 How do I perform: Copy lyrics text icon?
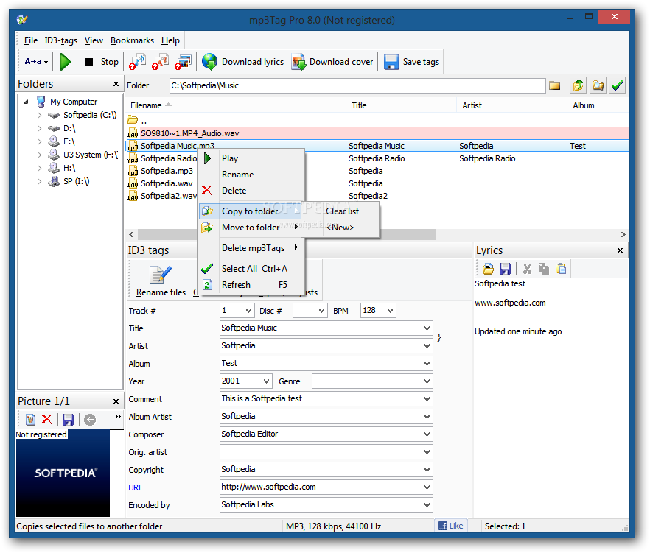tap(543, 269)
